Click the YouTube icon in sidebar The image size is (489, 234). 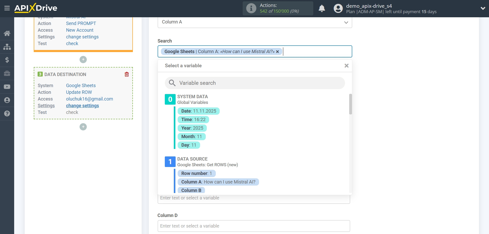pos(7,87)
